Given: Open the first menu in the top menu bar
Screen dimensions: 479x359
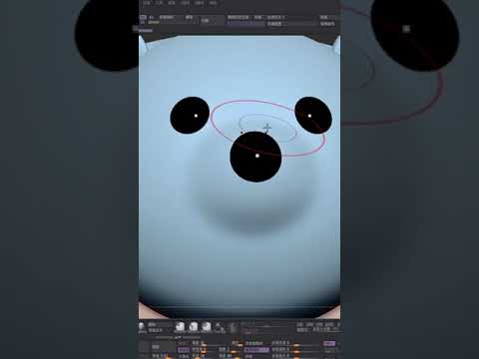Looking at the screenshot, I should (x=147, y=3).
